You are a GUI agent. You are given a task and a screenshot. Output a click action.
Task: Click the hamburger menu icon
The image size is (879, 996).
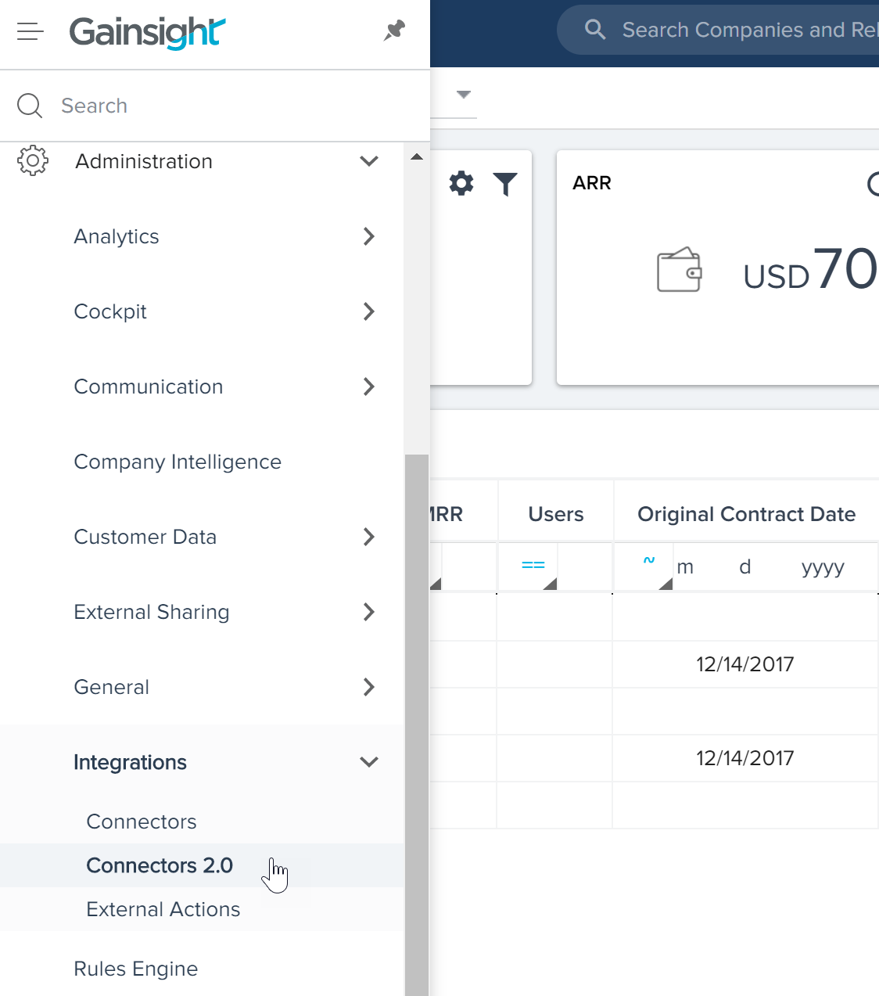click(x=30, y=31)
